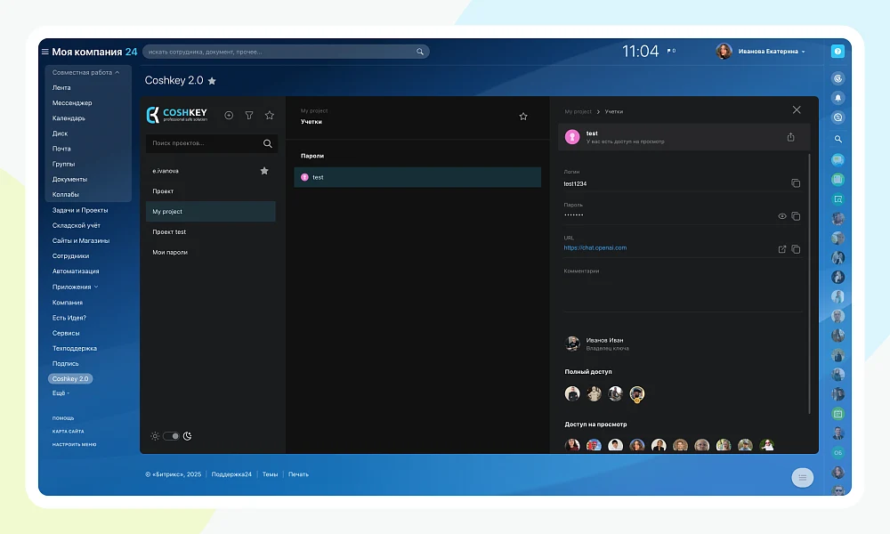
Task: Click the flag counter next to the clock
Action: [671, 51]
